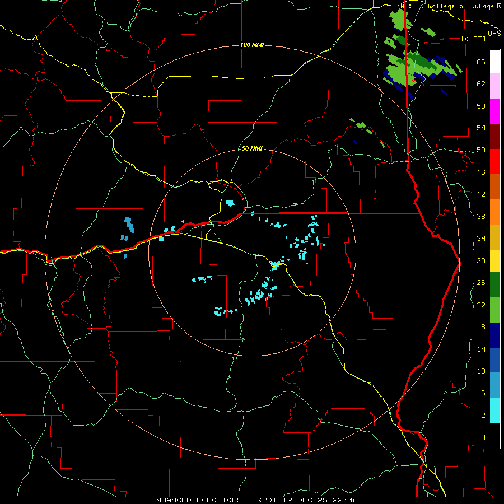Click the "12 DEC 25" date text
This screenshot has width=504, height=504.
coord(307,500)
